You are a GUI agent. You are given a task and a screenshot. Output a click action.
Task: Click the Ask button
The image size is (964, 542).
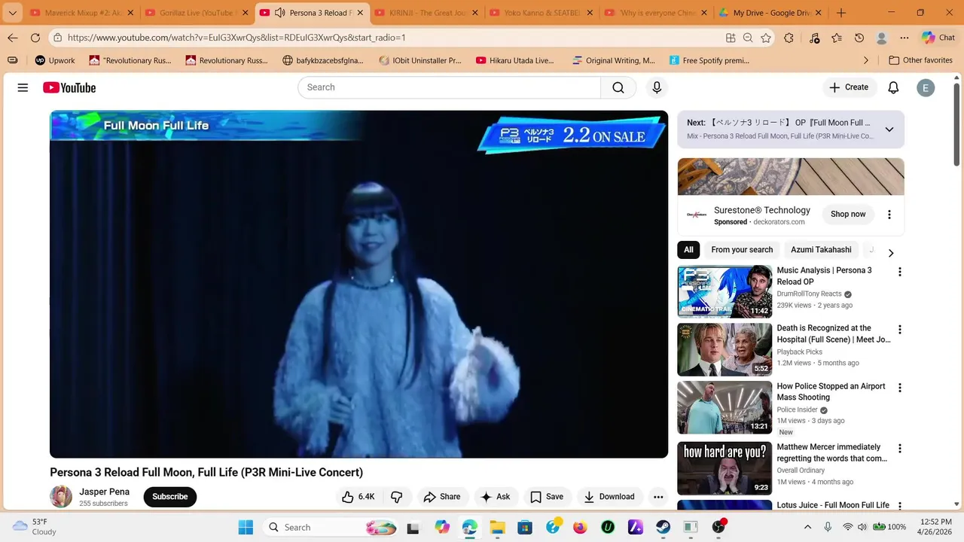[x=496, y=497]
